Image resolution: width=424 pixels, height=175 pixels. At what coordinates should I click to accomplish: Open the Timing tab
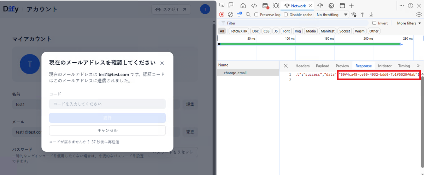(x=404, y=66)
